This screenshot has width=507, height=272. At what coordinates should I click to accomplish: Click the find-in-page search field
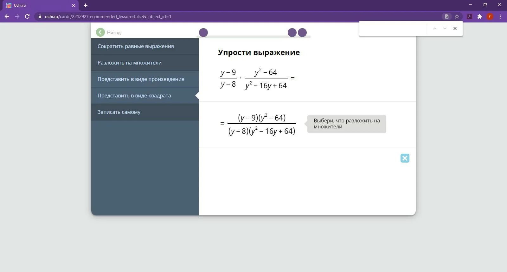tap(393, 28)
